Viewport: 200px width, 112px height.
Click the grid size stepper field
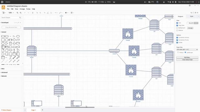point(190,23)
